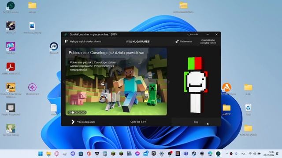Open Ustawienia settings in Crystal Launcher
This screenshot has height=158, width=282.
(x=184, y=41)
